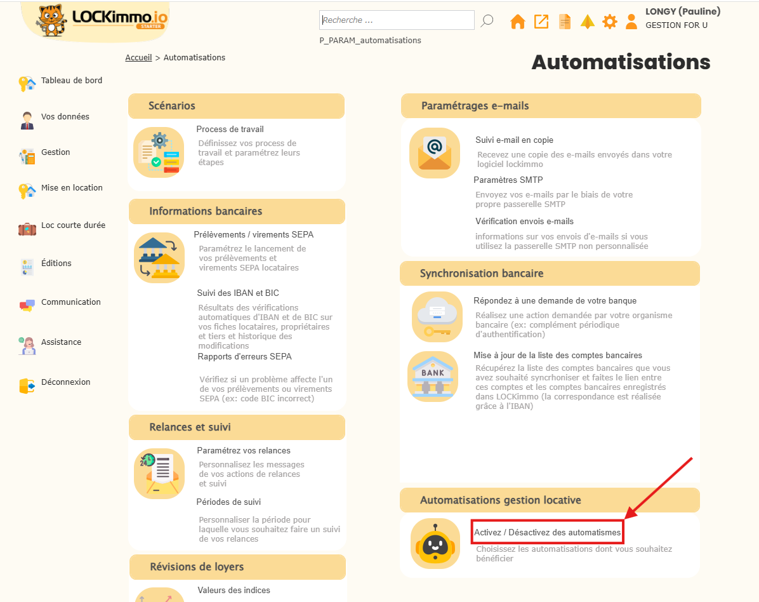Click the bank building icon
759x602 pixels.
point(432,377)
